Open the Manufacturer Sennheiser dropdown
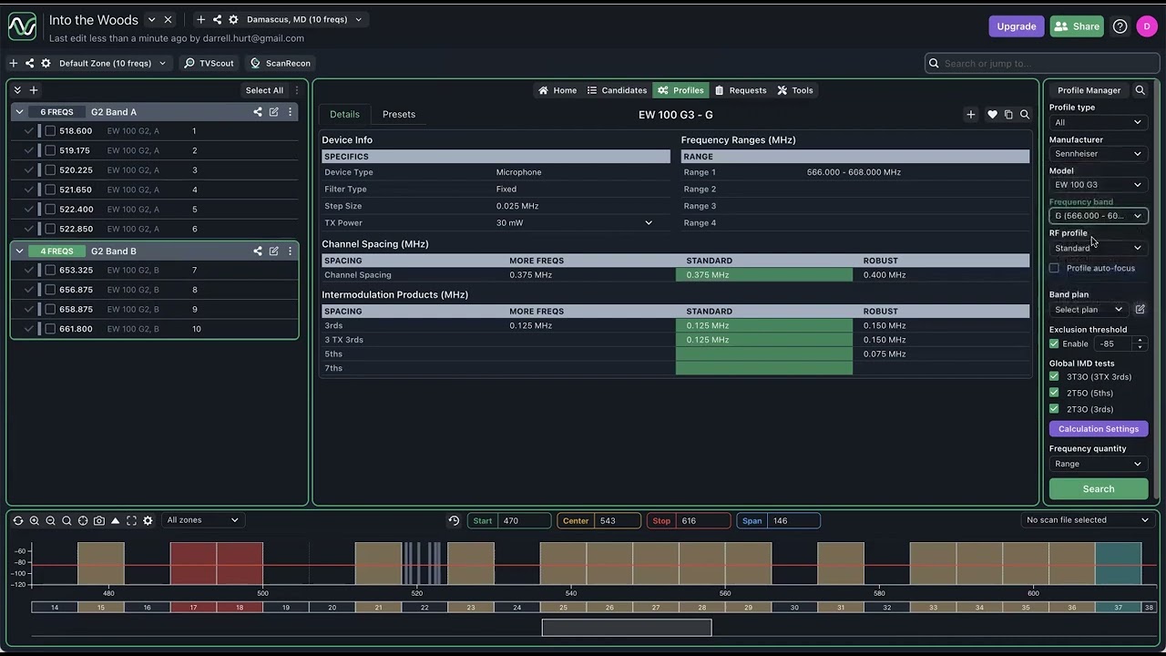 point(1098,154)
